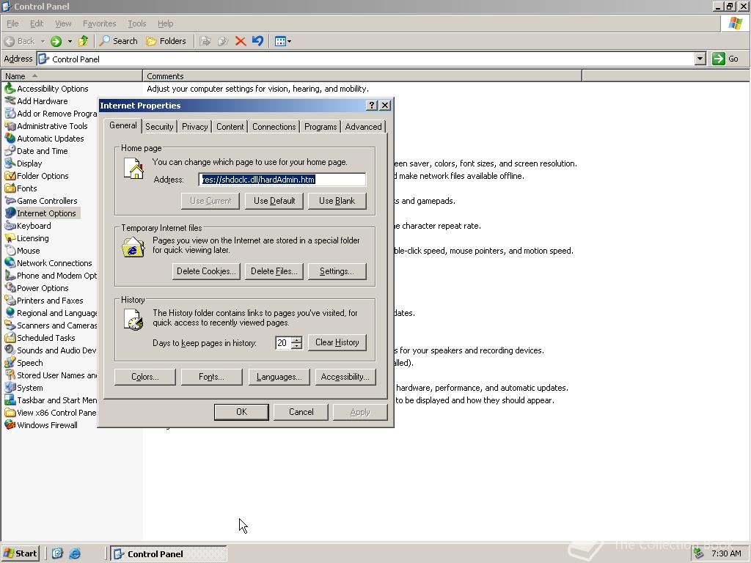Click the Comments column header
Image resolution: width=751 pixels, height=563 pixels.
pos(362,76)
